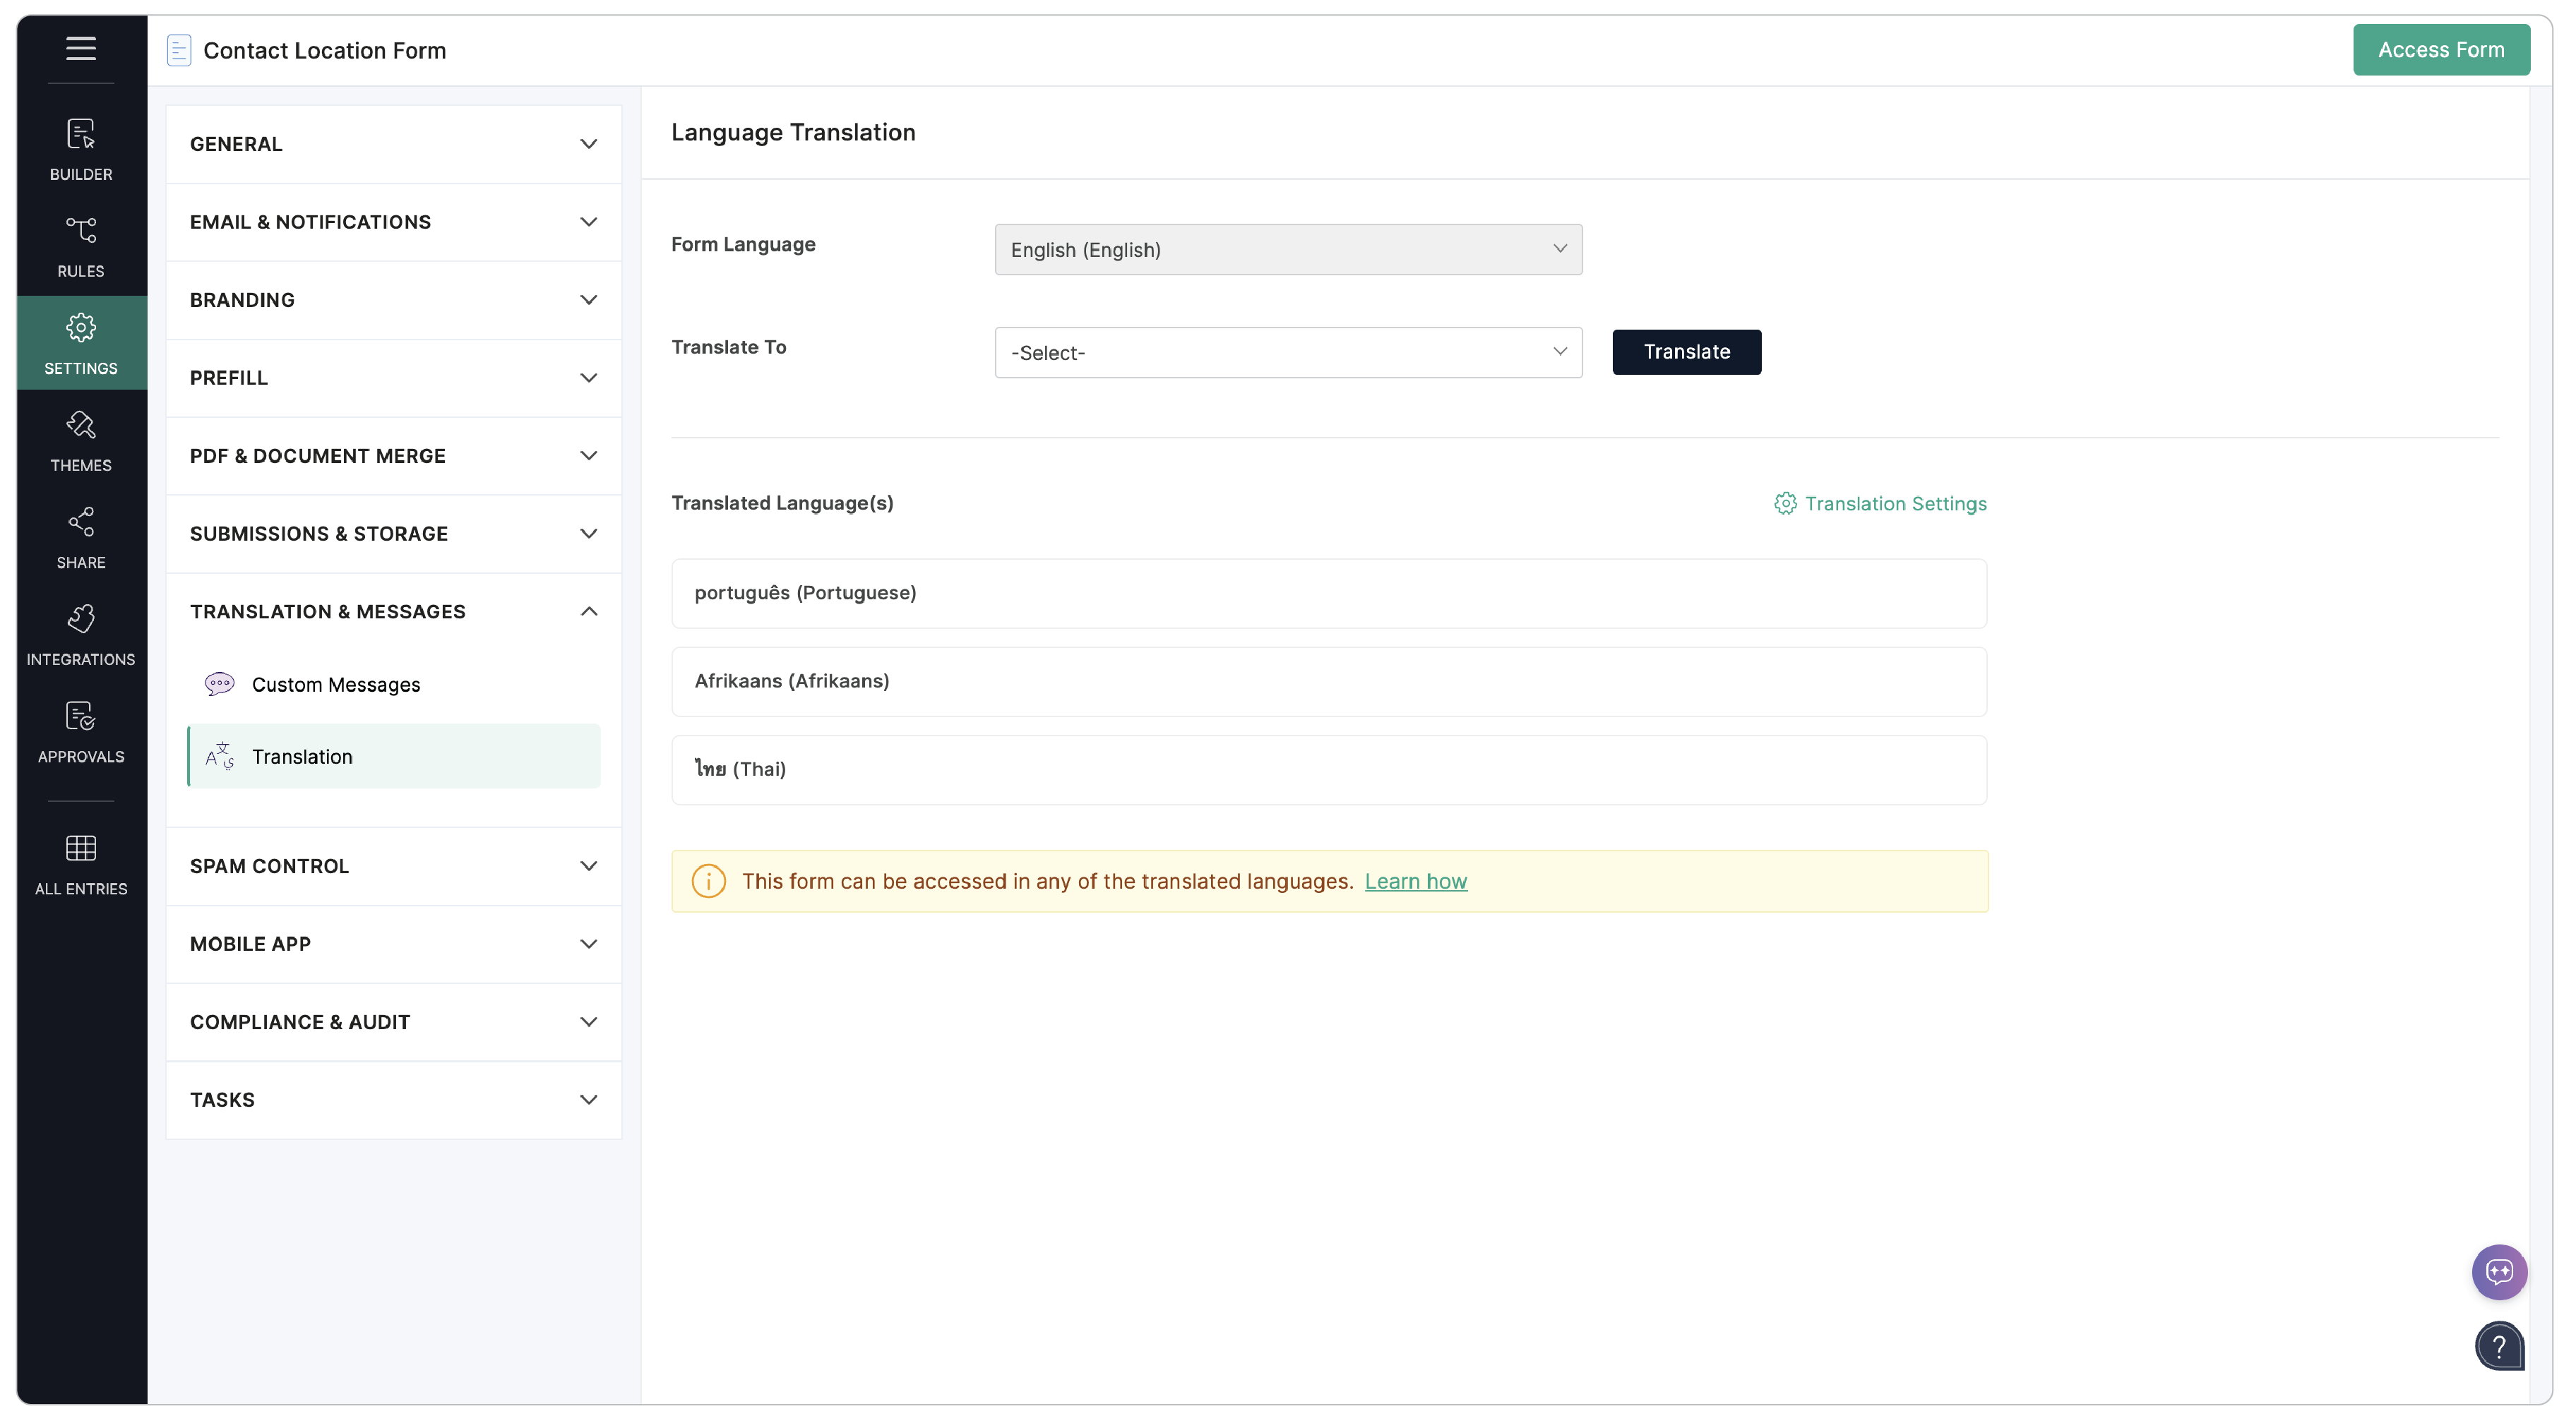
Task: Open the hamburger menu at top left
Action: point(80,48)
